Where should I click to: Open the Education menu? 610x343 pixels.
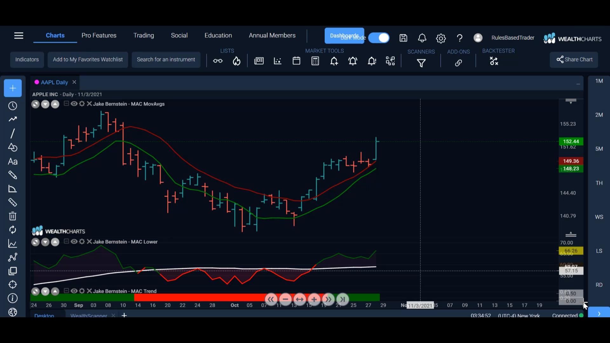click(218, 36)
